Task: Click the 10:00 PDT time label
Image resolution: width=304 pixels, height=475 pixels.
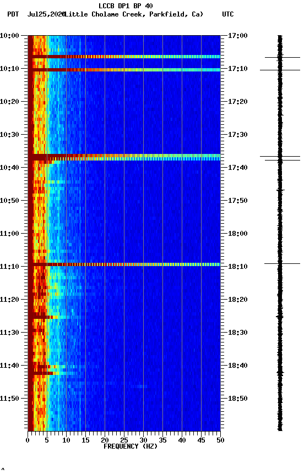Action: click(9, 36)
